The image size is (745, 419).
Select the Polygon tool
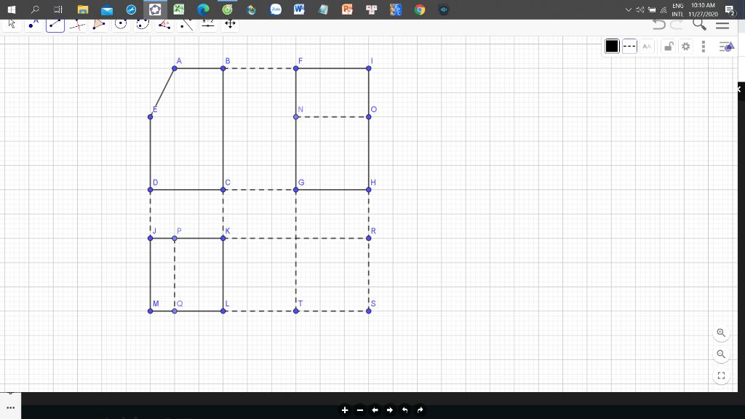pyautogui.click(x=99, y=24)
